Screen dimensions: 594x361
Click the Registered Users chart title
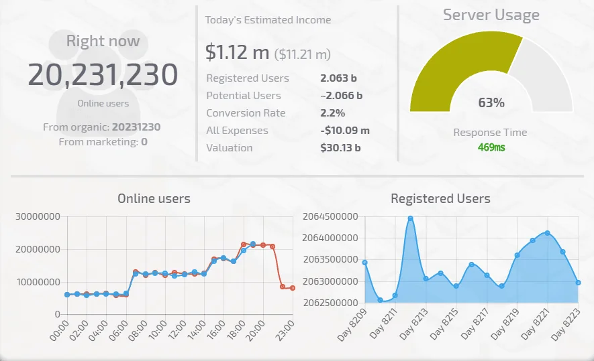click(x=440, y=199)
